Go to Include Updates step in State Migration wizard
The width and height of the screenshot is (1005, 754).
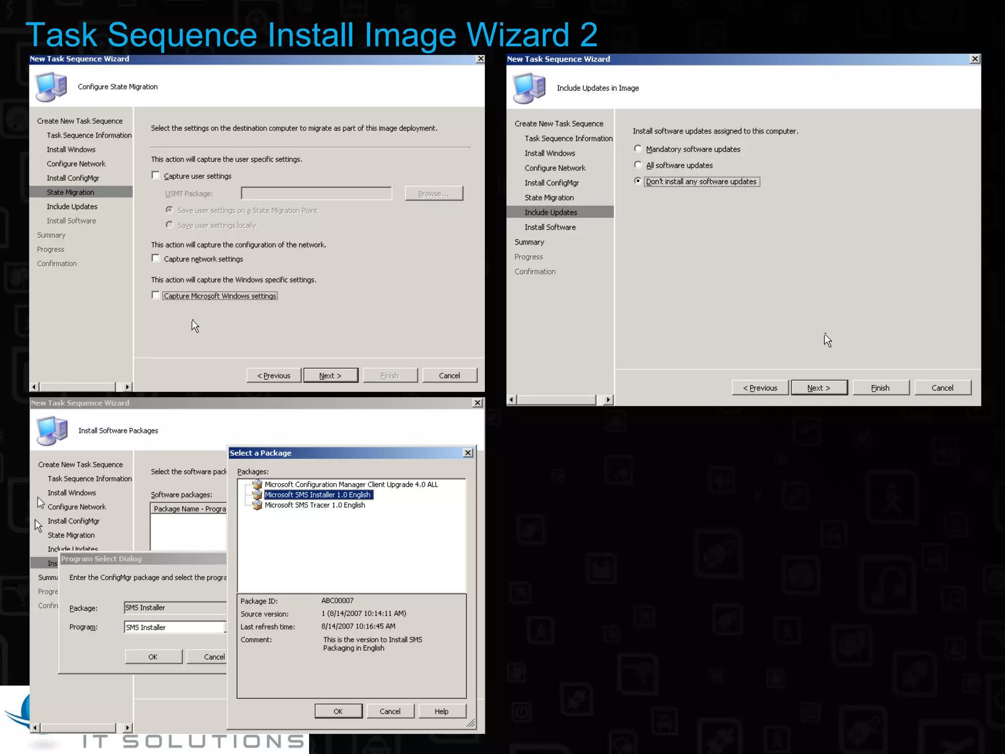72,207
